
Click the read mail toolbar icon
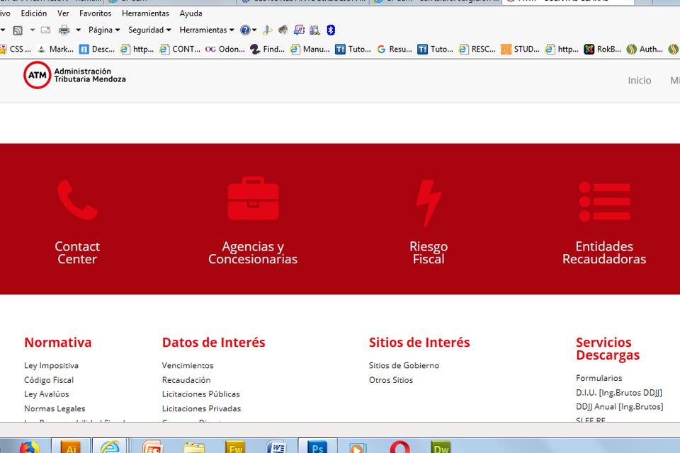[x=45, y=30]
